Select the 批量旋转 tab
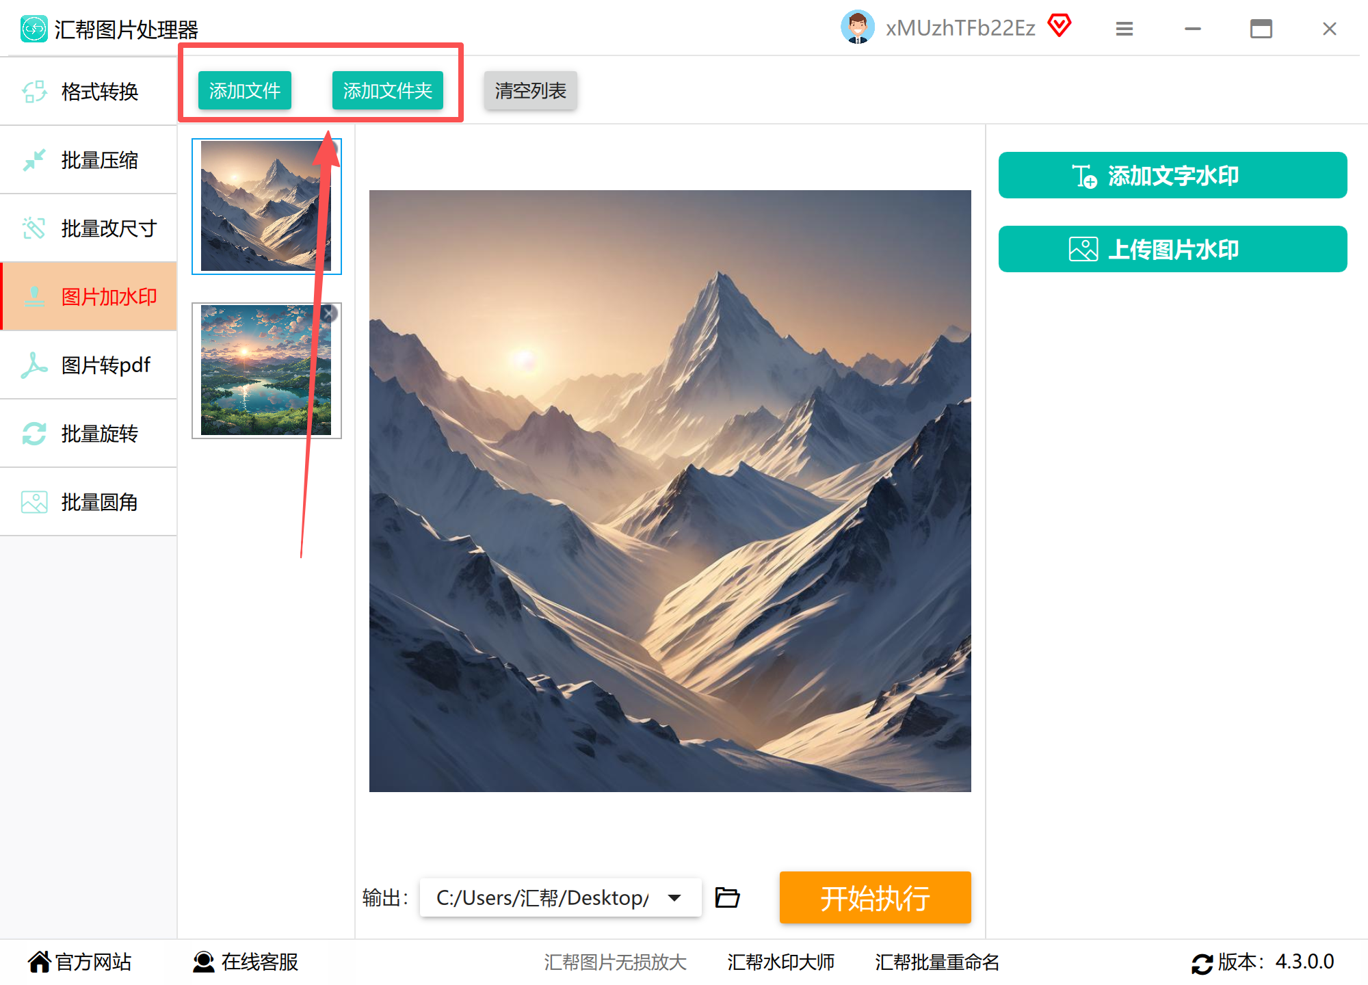 tap(89, 433)
